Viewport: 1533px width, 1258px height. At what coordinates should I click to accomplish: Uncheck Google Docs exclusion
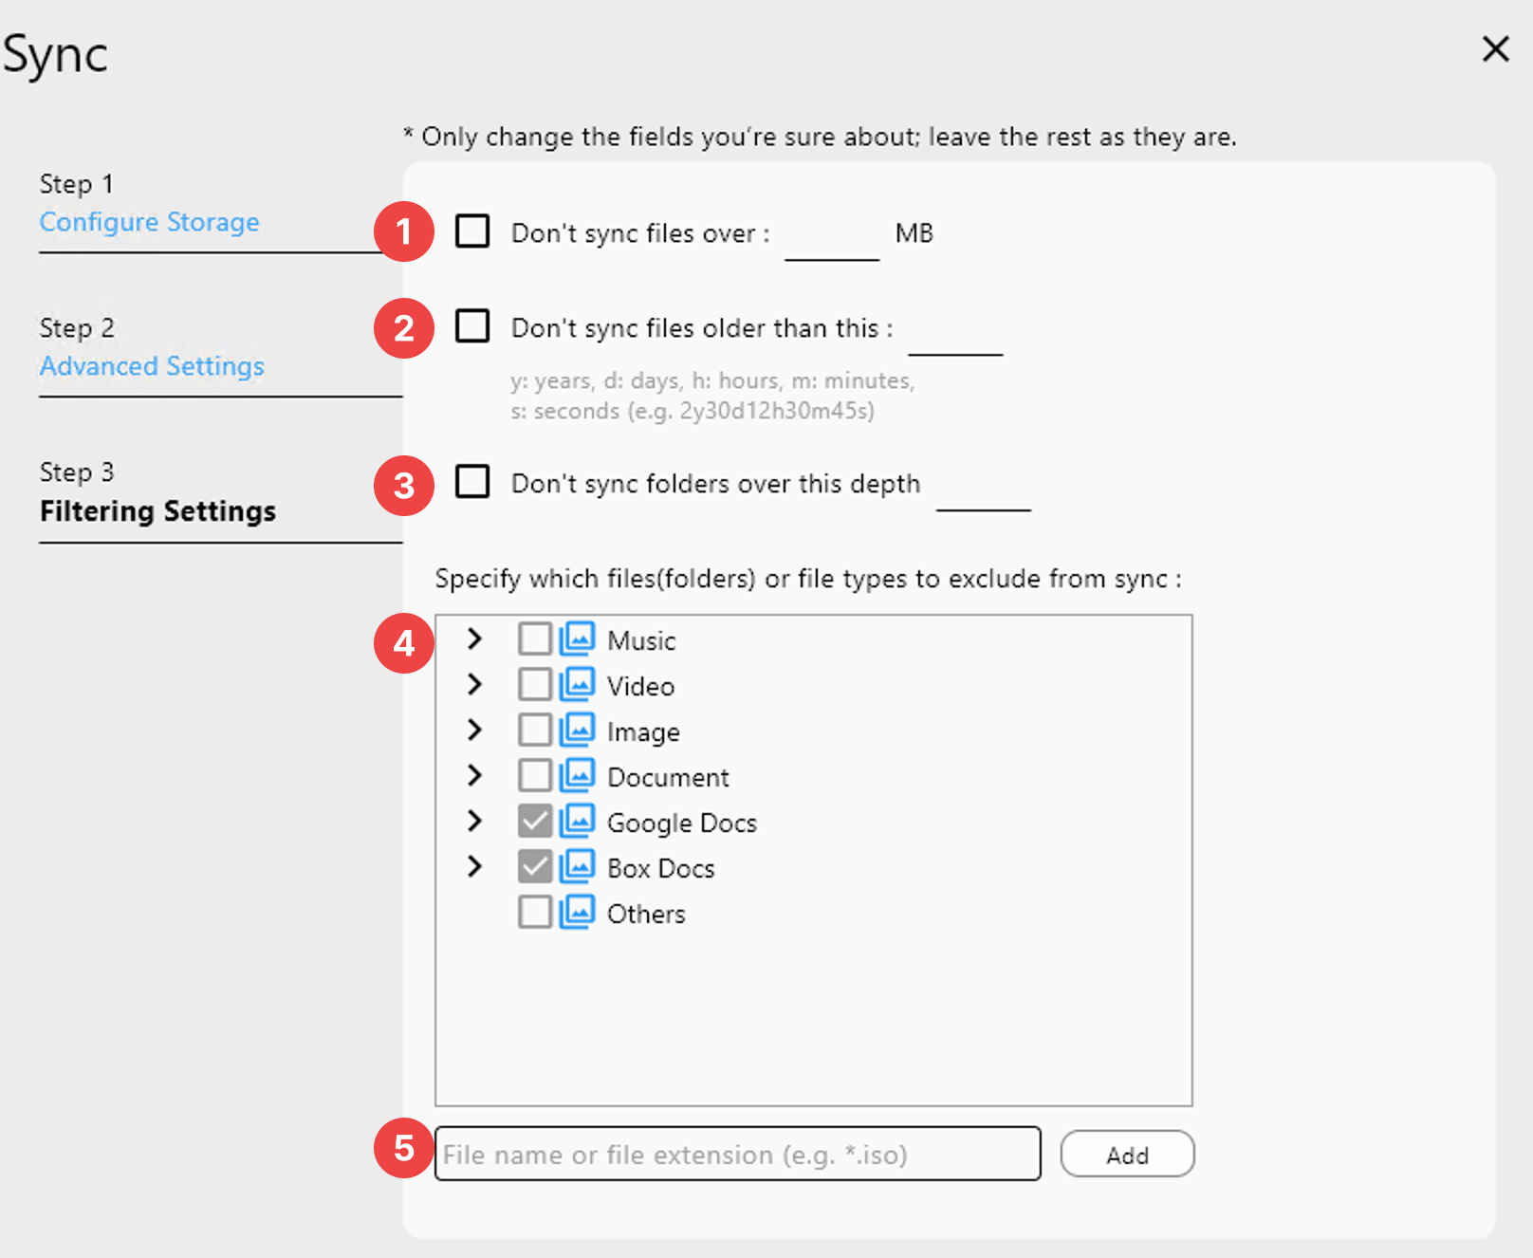[535, 821]
